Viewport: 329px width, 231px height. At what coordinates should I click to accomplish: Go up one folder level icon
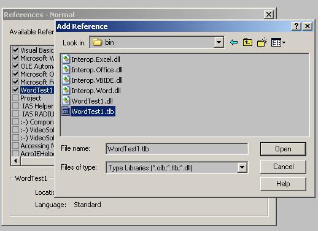(247, 42)
